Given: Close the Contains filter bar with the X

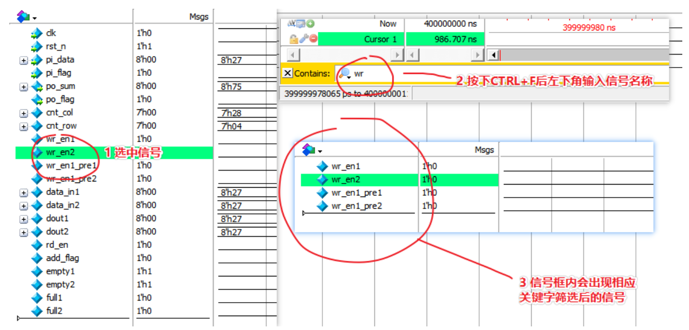Looking at the screenshot, I should (x=288, y=73).
